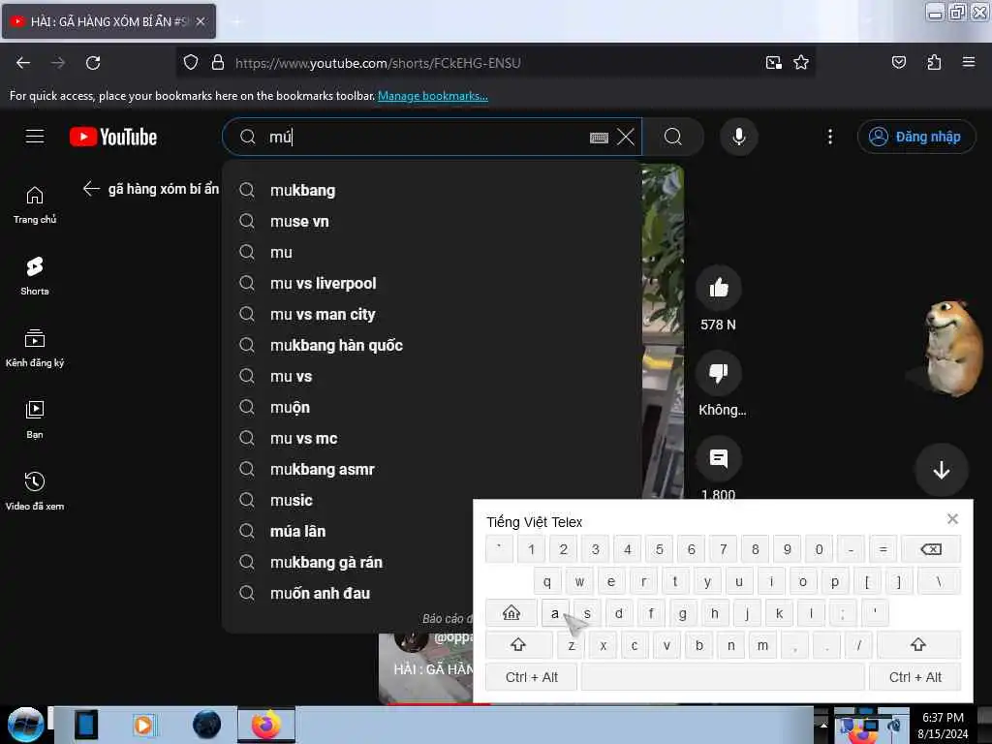This screenshot has height=744, width=992.
Task: Open tracking protection shield icon
Action: click(x=191, y=63)
